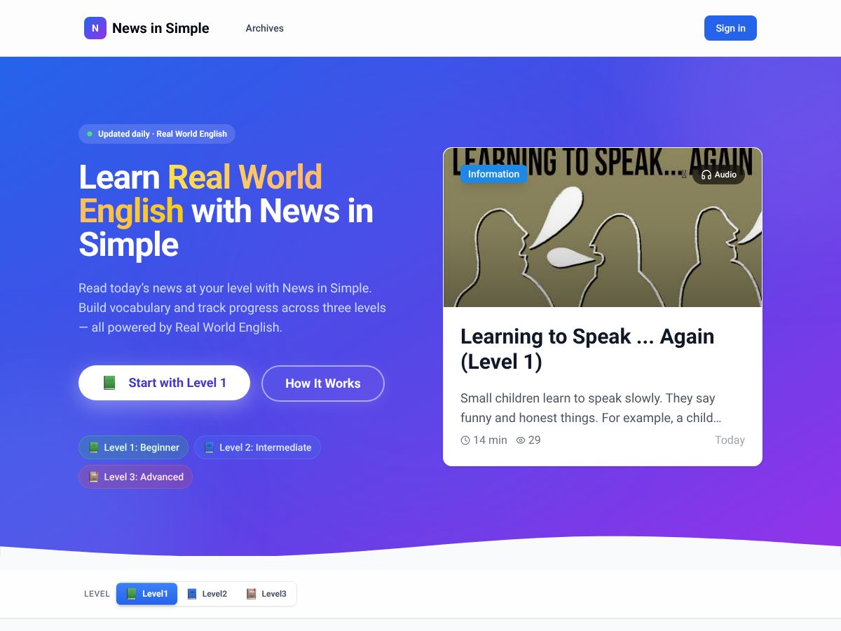Image resolution: width=841 pixels, height=631 pixels.
Task: Select the Level 2: Intermediate chip
Action: [257, 447]
